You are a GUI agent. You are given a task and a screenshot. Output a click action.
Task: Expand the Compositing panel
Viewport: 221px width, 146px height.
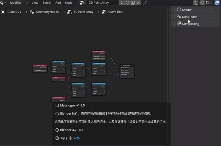click(190, 24)
